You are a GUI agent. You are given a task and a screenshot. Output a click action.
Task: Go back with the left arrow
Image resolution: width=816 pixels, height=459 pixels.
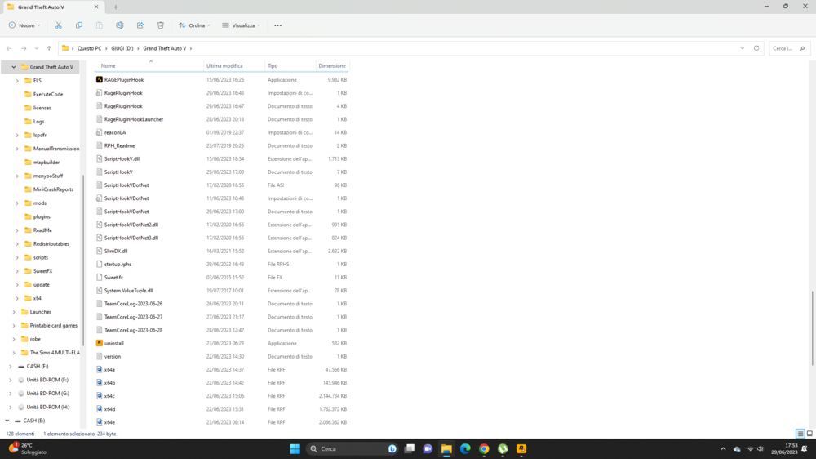tap(9, 48)
